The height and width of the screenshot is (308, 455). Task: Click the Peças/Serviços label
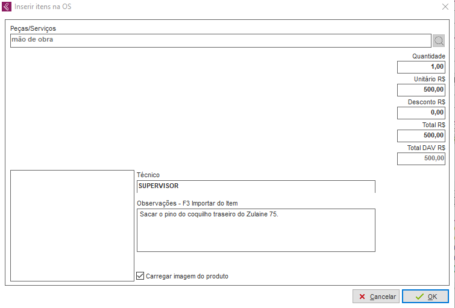point(33,28)
